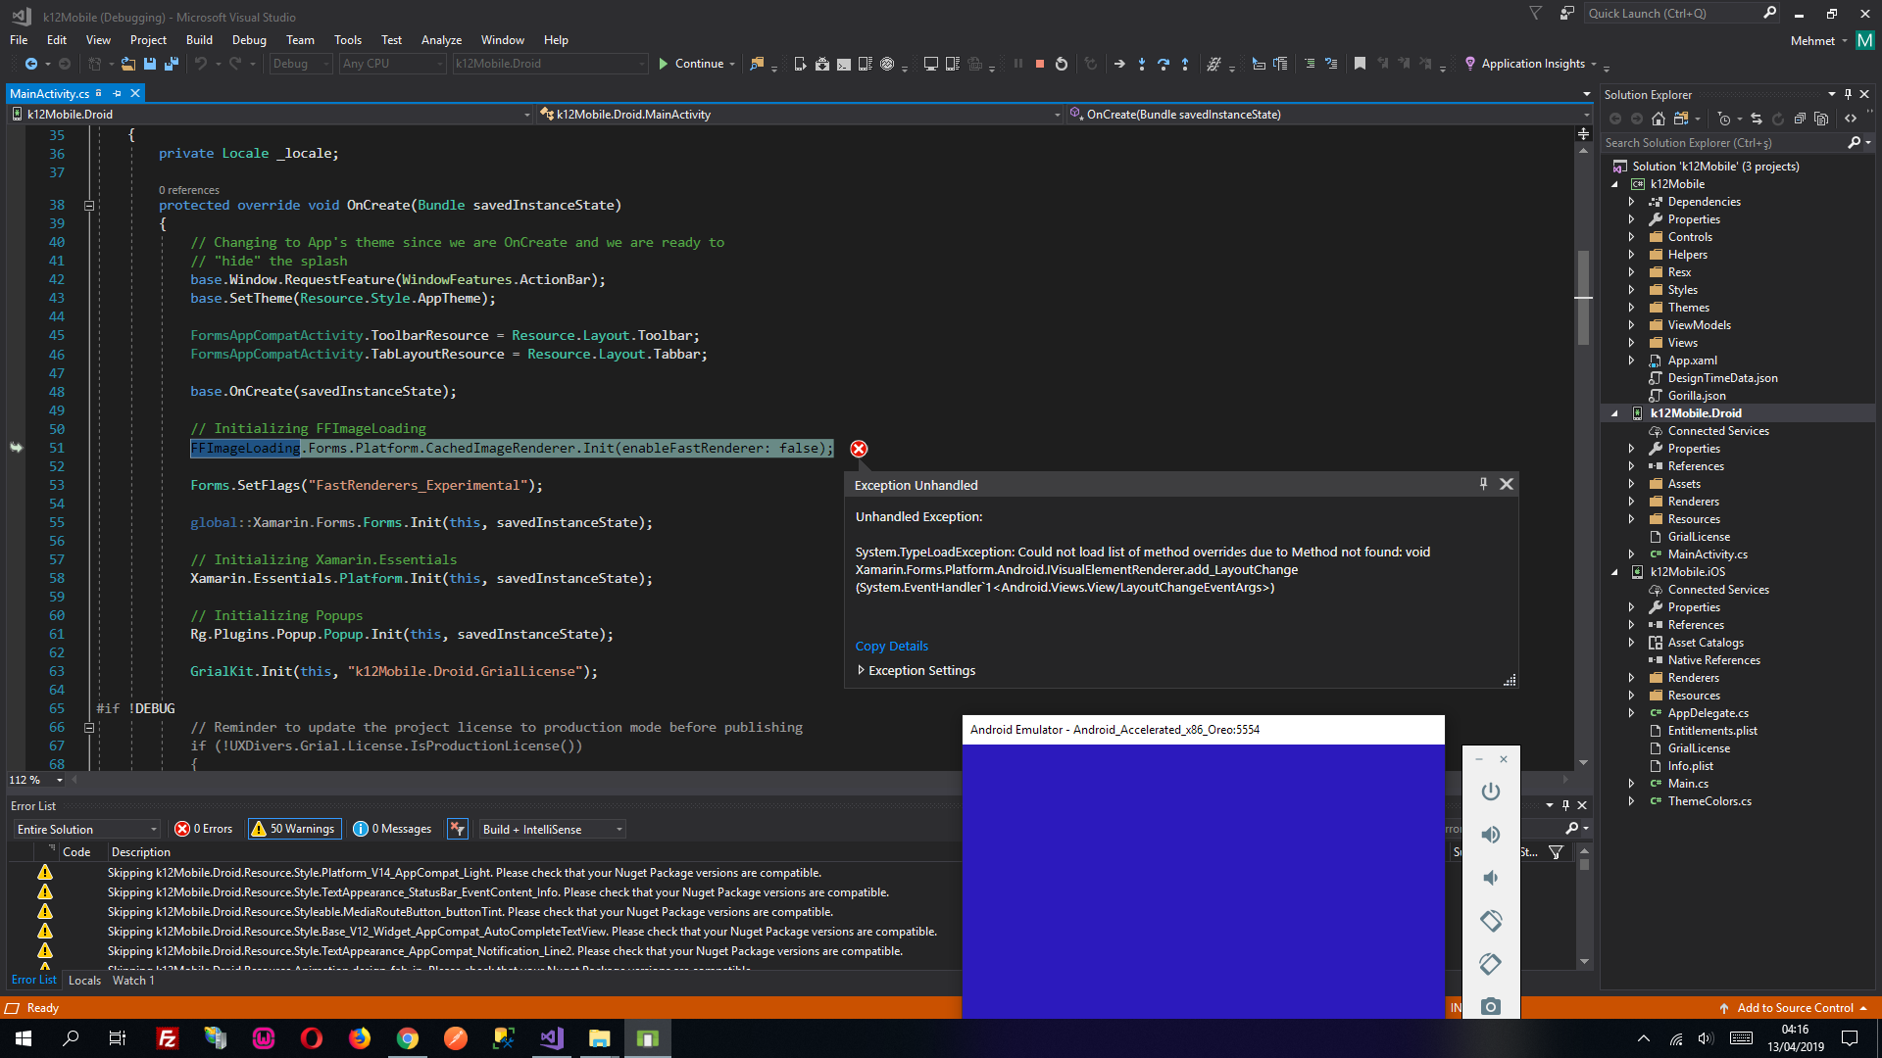Click the code editor vertical scrollbar thumb
The width and height of the screenshot is (1882, 1058).
coord(1583,297)
